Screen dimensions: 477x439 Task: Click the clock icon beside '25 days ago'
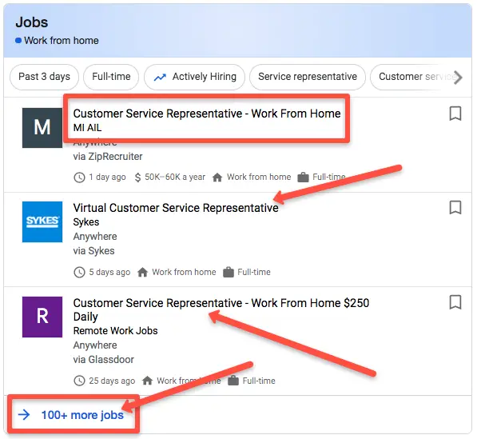[x=79, y=381]
